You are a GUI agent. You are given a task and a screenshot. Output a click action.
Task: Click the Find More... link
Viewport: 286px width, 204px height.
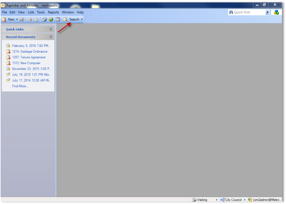(x=20, y=86)
